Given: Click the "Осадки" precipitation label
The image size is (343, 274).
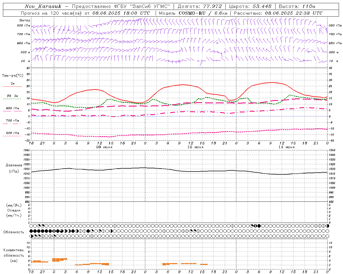Looking at the screenshot, I should click(x=14, y=210).
